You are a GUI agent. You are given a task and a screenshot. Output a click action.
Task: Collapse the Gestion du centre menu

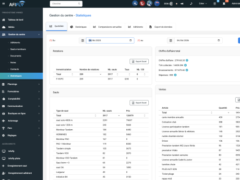click(21, 34)
